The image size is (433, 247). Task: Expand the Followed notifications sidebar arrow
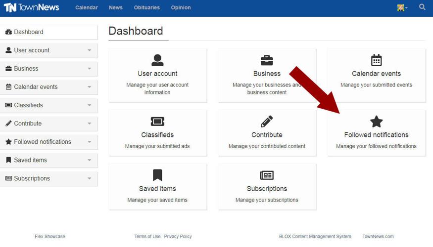pos(89,142)
